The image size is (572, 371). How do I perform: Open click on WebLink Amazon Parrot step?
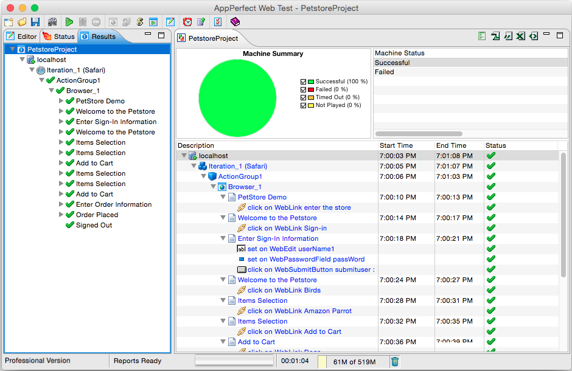[299, 311]
